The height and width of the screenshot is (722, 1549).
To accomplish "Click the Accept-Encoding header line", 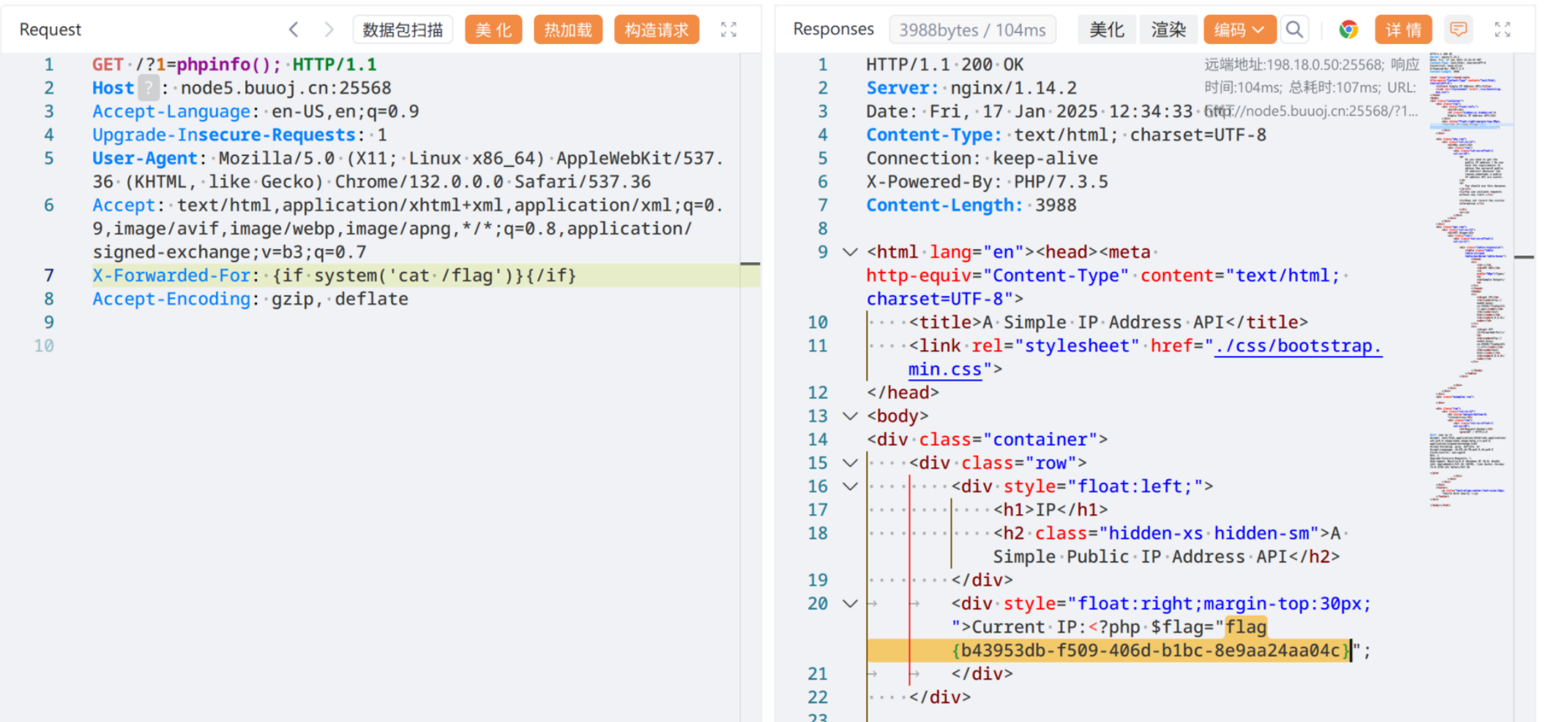I will click(250, 299).
